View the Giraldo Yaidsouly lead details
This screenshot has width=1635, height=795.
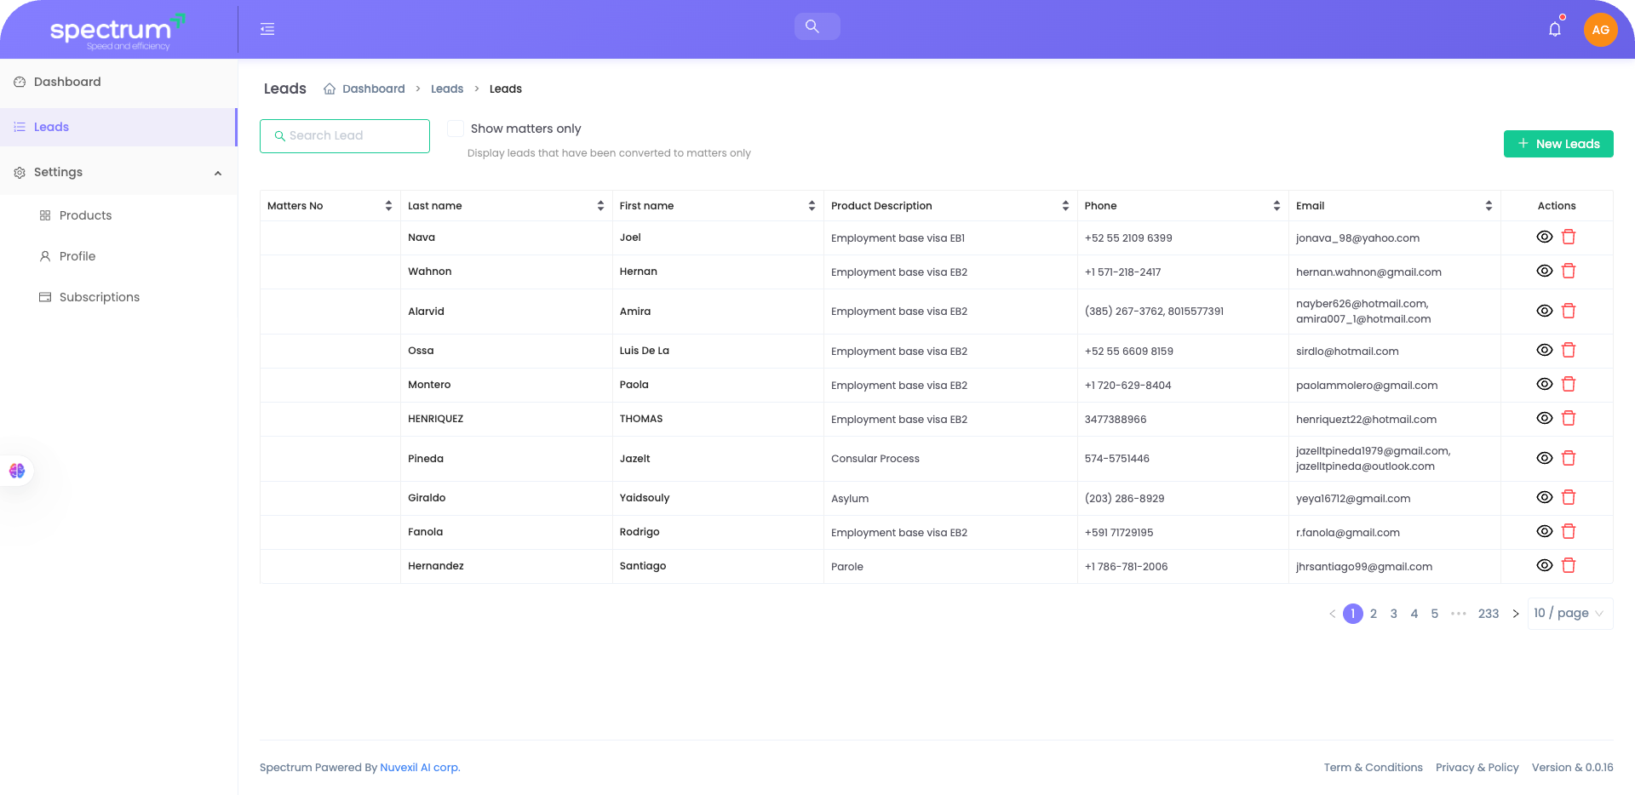(x=1544, y=497)
